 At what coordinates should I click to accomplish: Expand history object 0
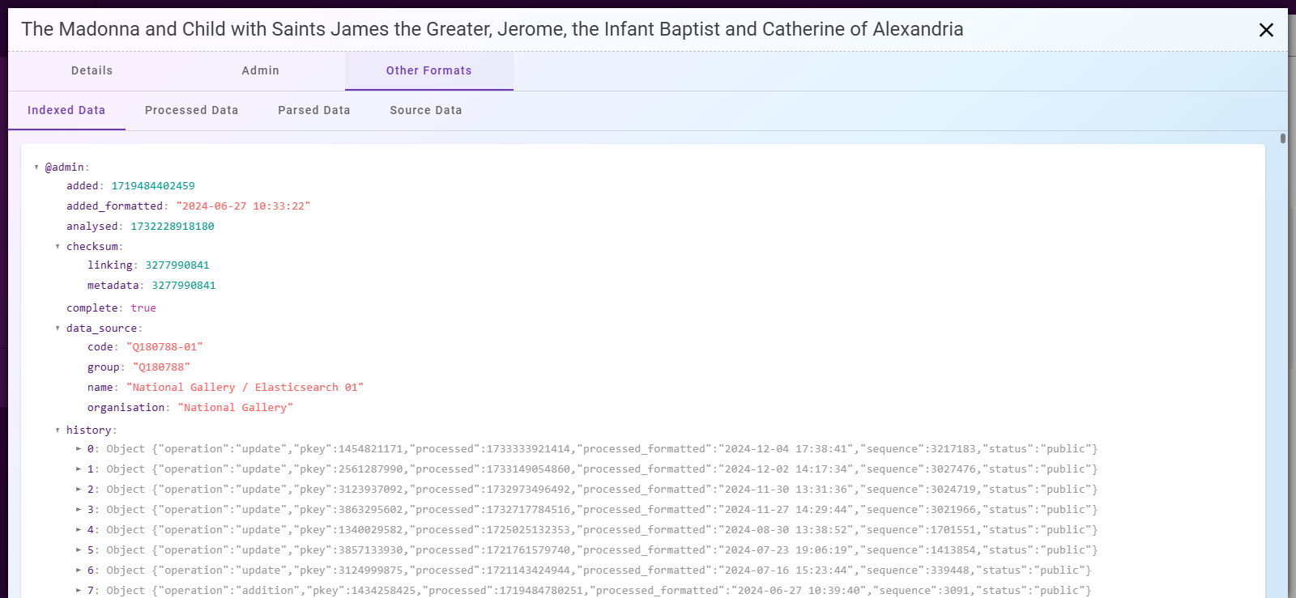click(x=79, y=449)
